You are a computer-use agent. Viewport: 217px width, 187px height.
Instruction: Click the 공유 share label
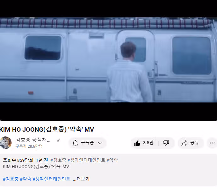click(x=194, y=143)
